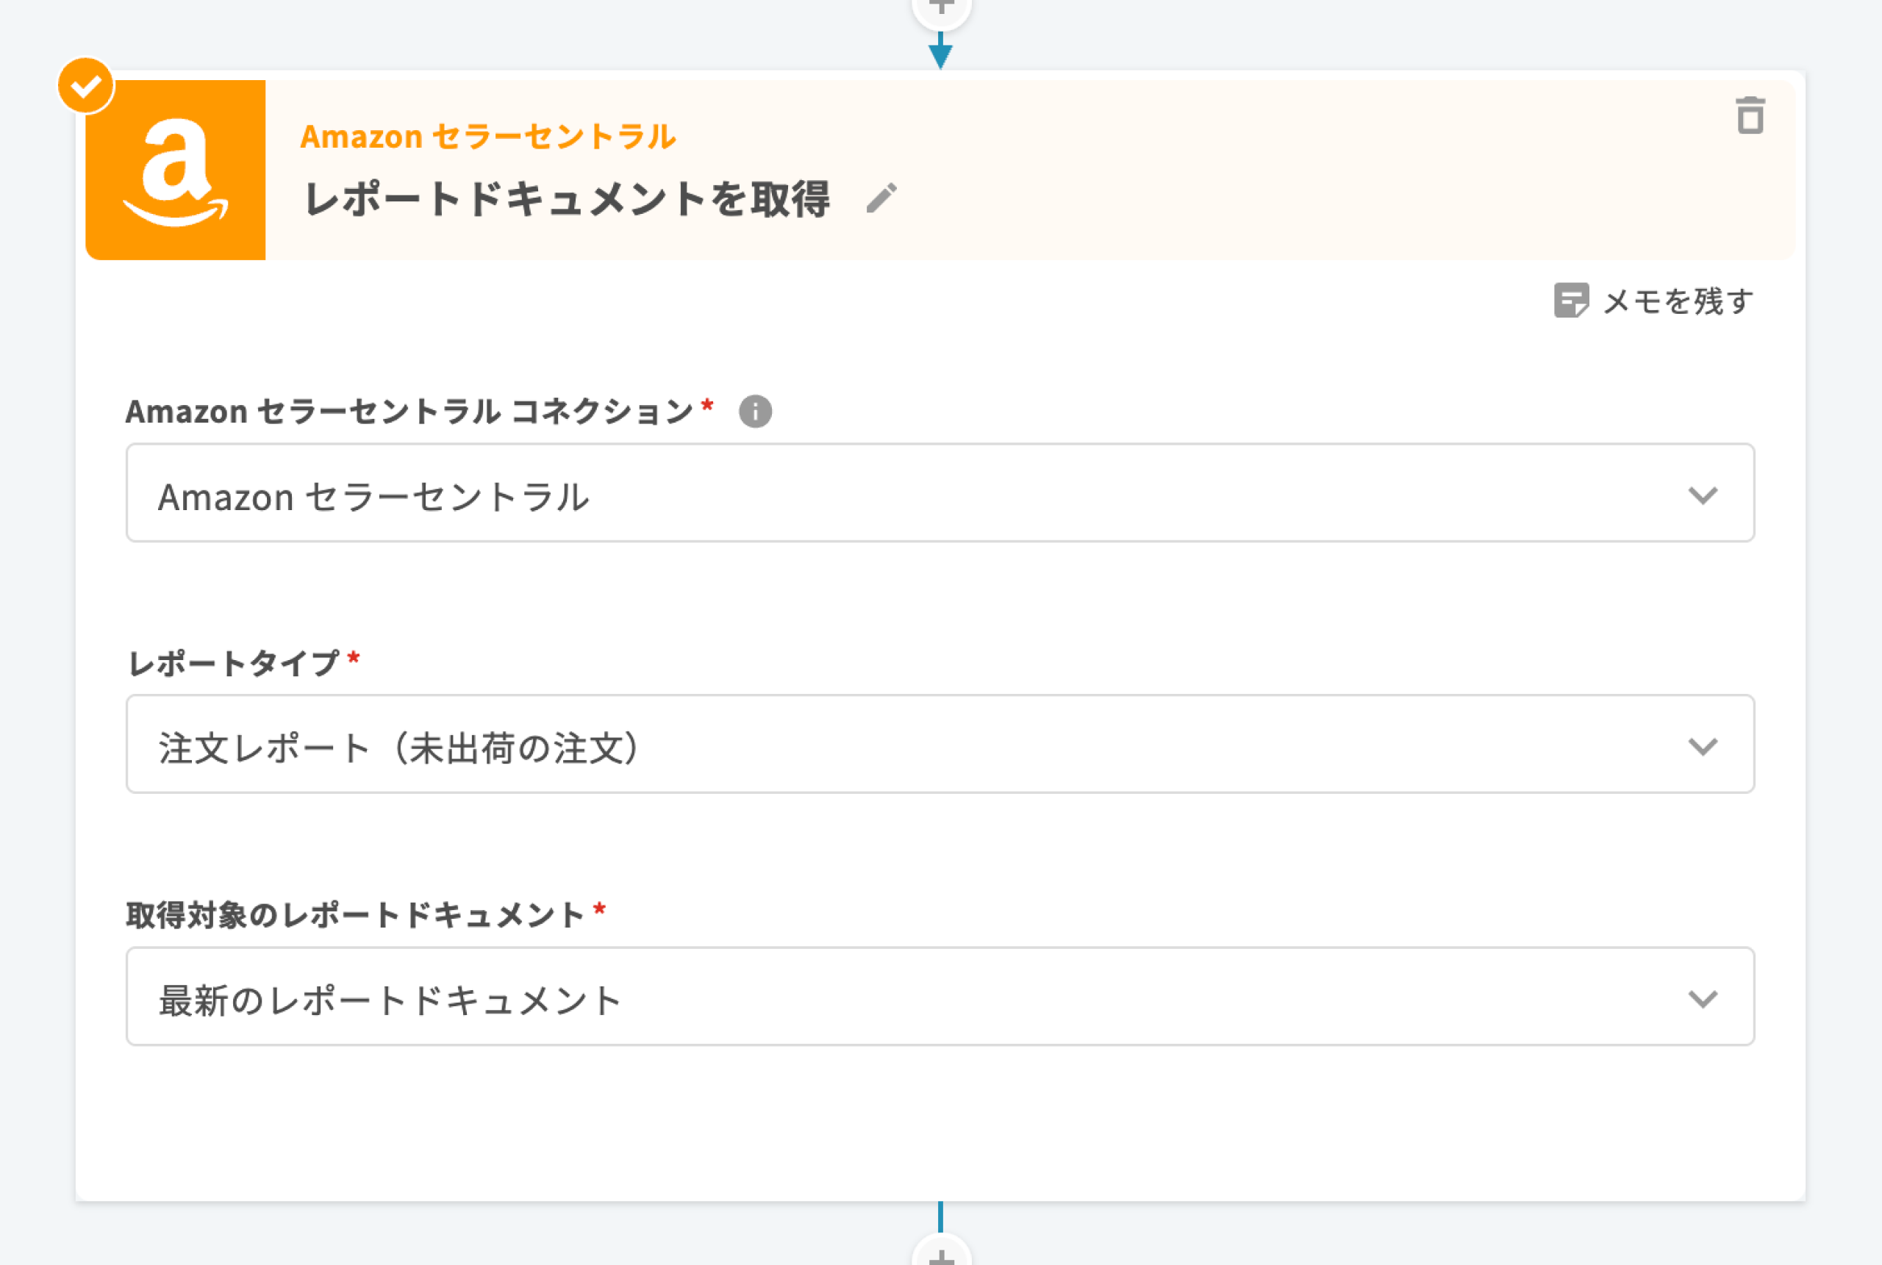Expand the レポートタイプ dropdown chevron arrow

[1702, 745]
